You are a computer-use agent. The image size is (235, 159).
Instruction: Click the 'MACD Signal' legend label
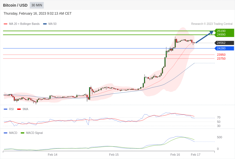[x=34, y=133]
